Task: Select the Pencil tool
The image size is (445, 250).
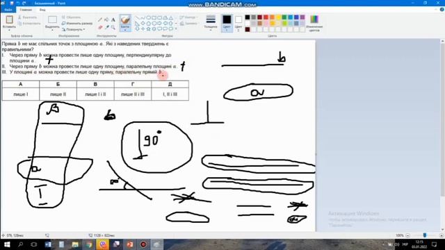Action: point(100,20)
